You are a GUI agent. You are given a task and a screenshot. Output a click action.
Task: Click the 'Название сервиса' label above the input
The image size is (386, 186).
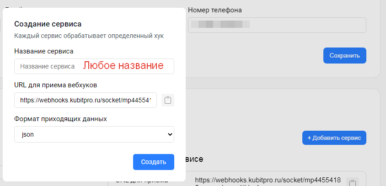[44, 51]
